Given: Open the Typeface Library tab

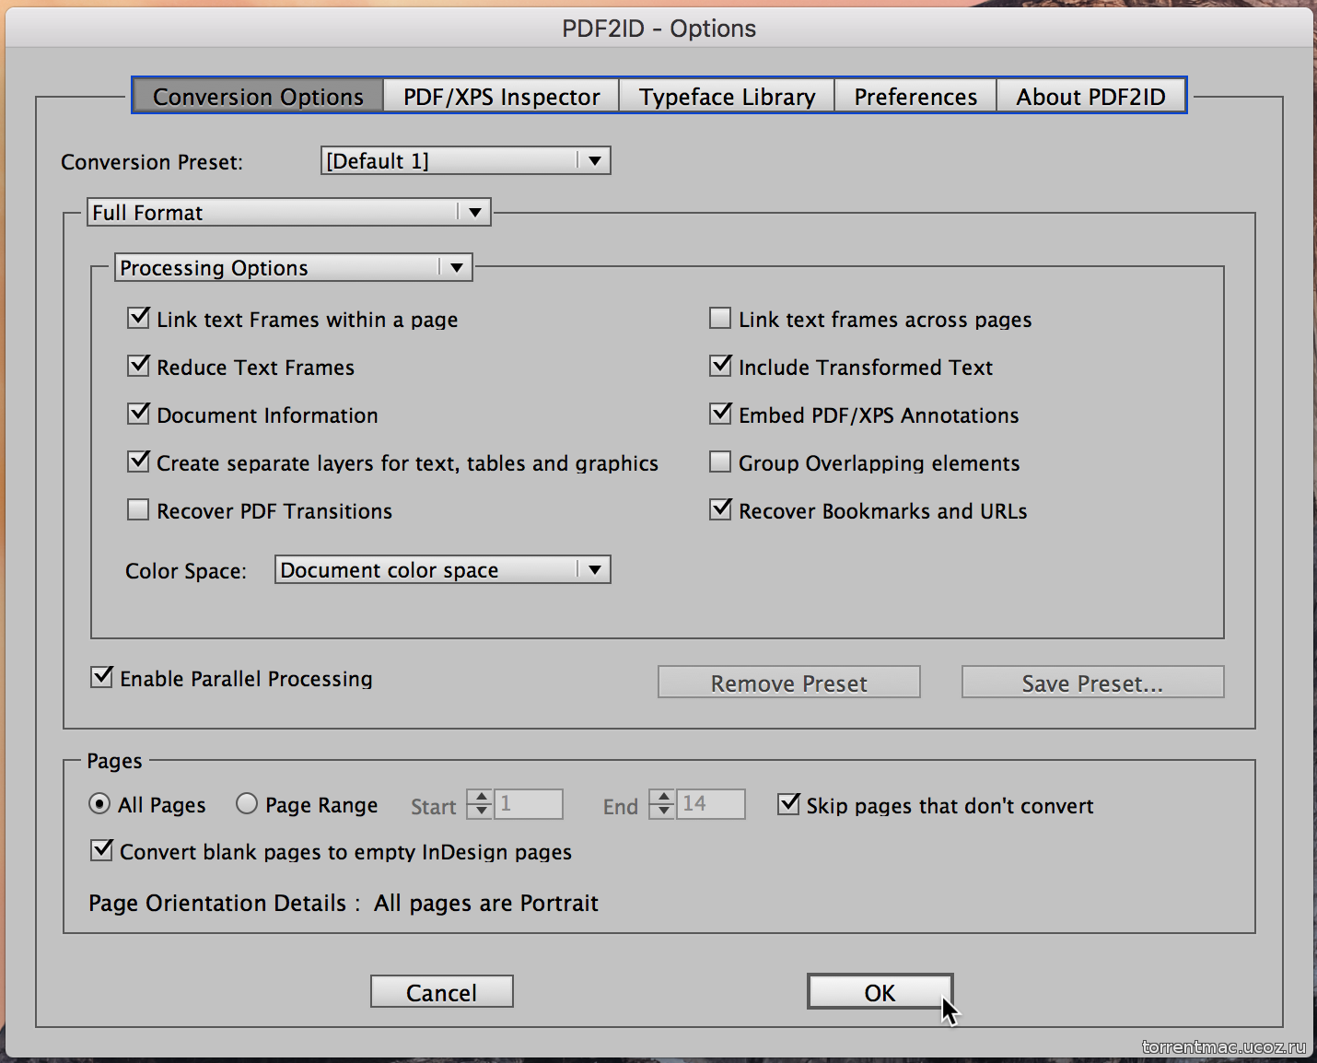Looking at the screenshot, I should [x=727, y=96].
